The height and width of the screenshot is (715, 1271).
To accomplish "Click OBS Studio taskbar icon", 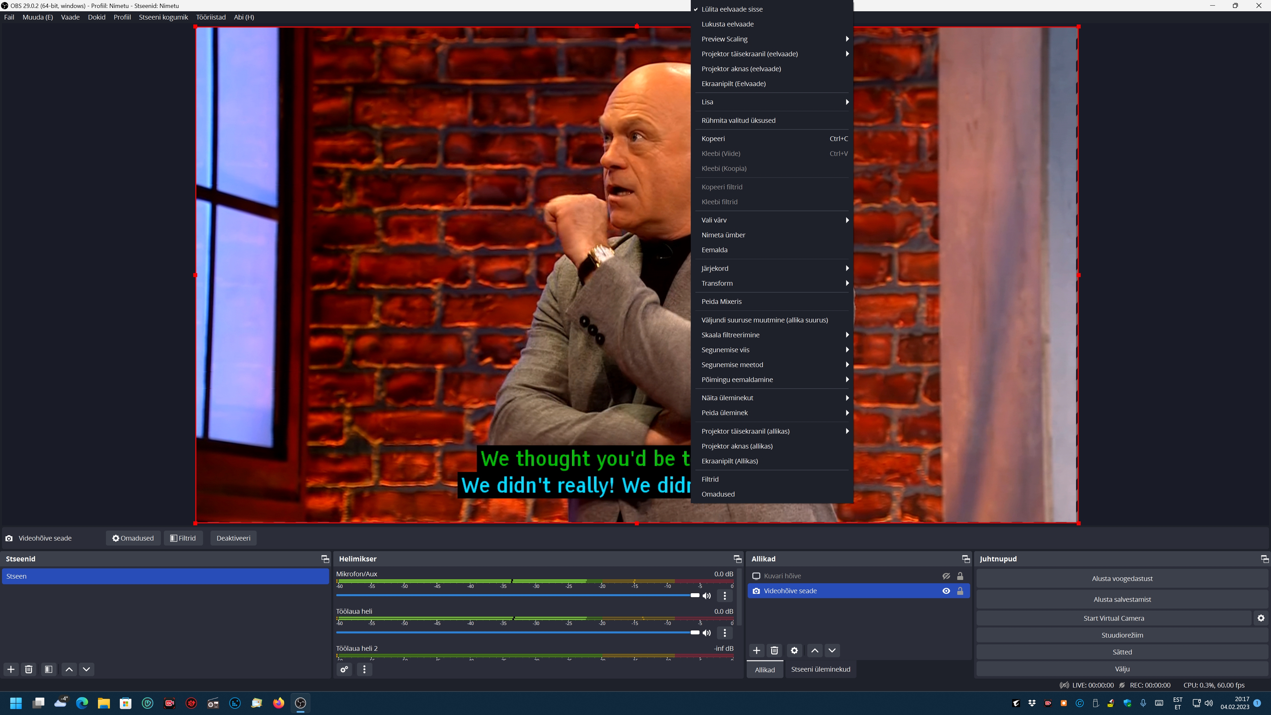I will click(301, 703).
